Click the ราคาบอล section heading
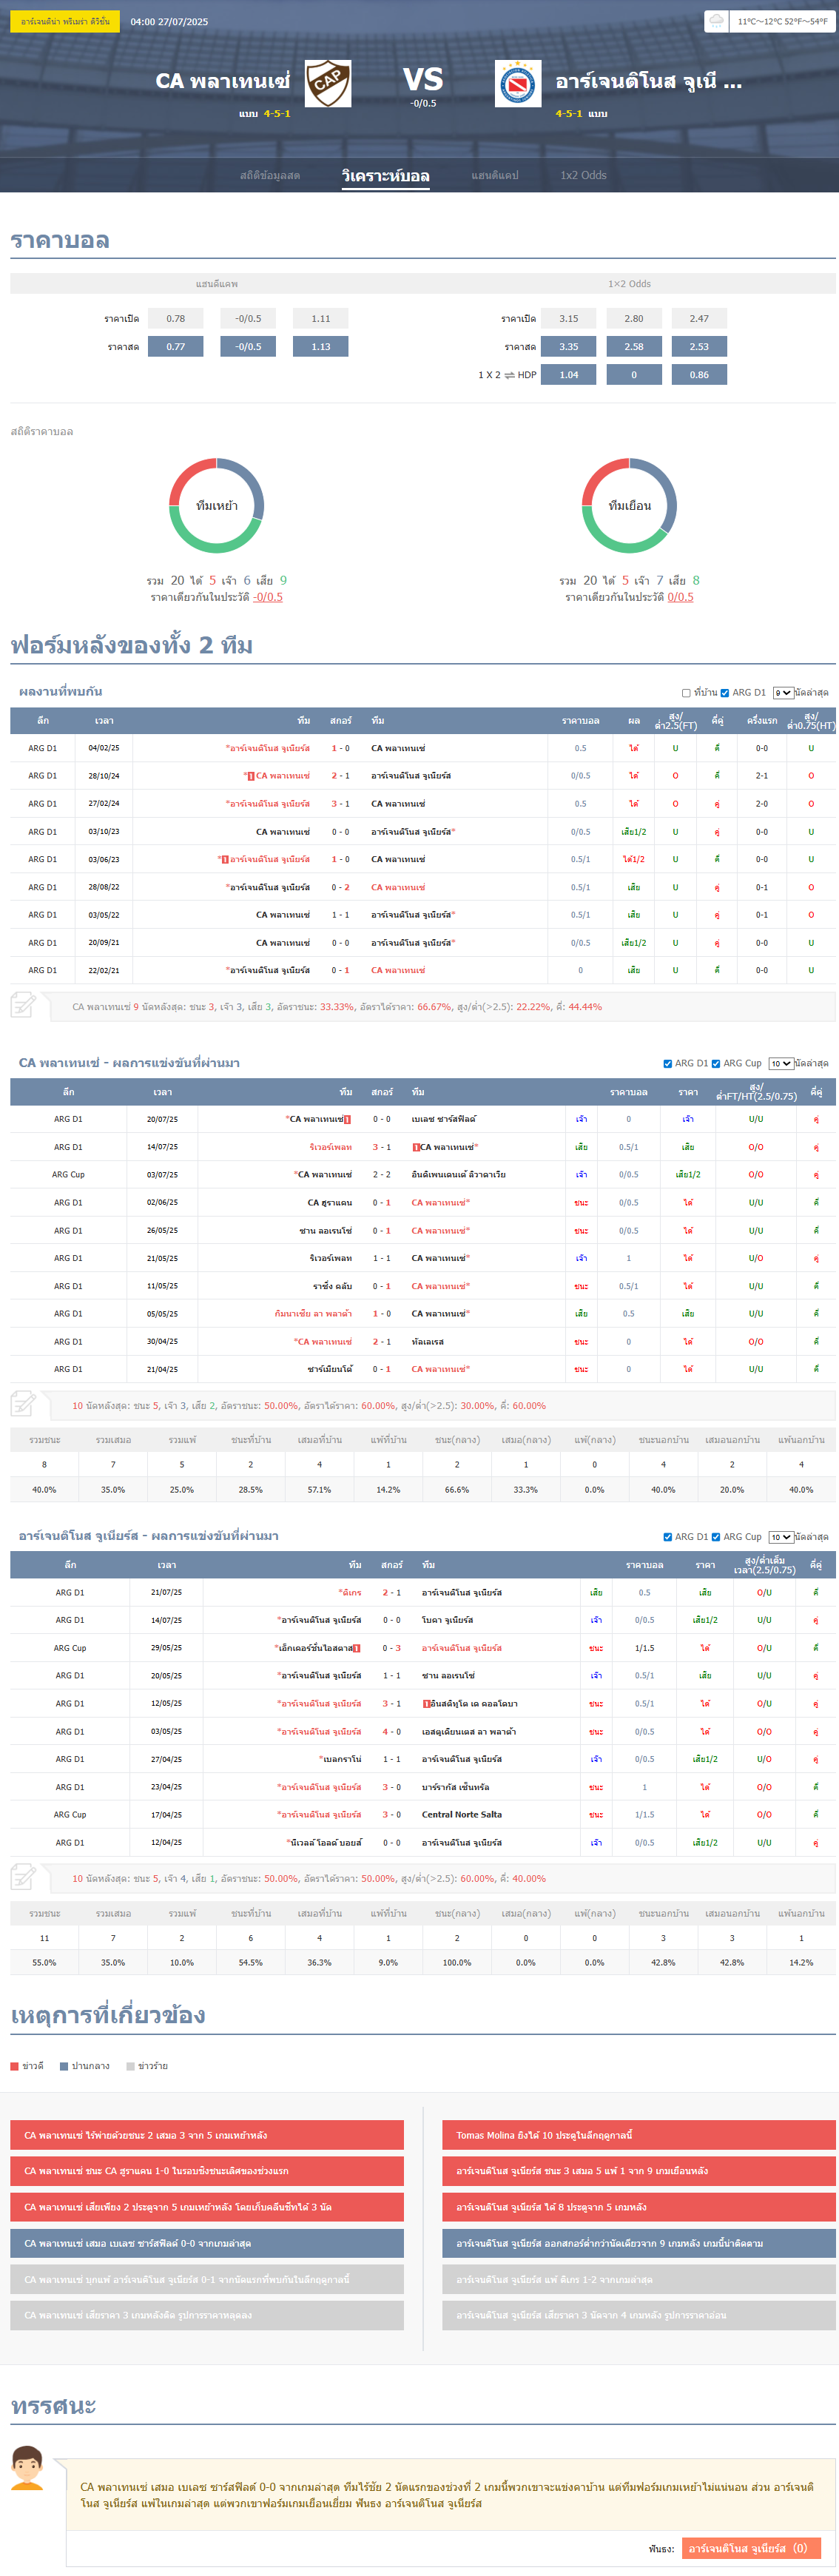 click(60, 240)
